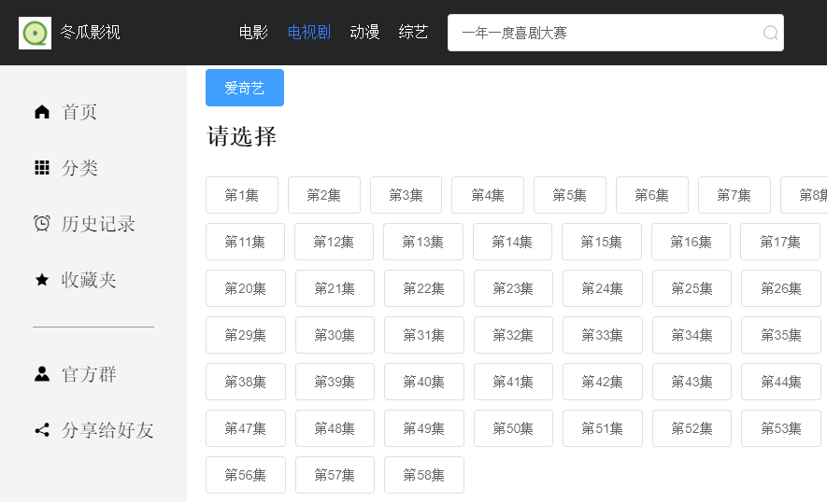This screenshot has width=827, height=502.
Task: Click the search magnifier icon
Action: point(770,33)
